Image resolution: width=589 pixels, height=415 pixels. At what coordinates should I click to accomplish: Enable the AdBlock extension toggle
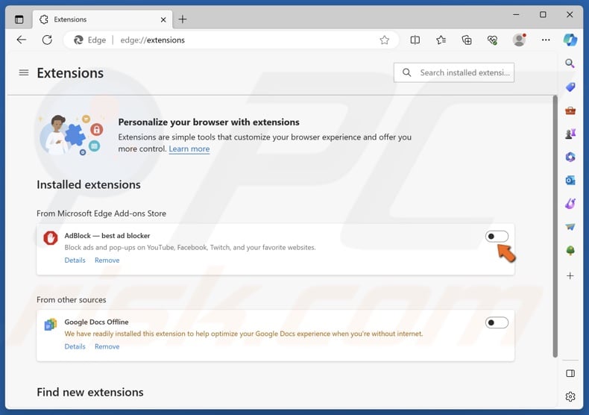pos(497,237)
